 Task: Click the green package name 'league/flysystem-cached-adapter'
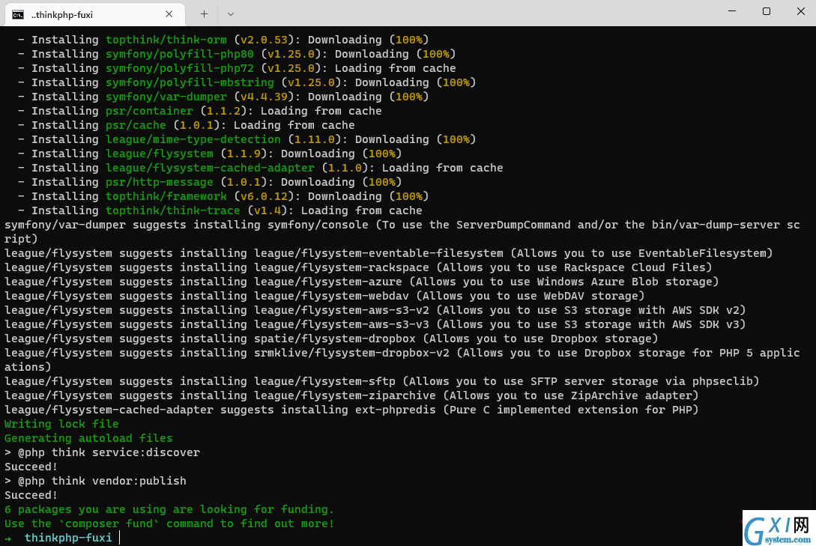210,168
